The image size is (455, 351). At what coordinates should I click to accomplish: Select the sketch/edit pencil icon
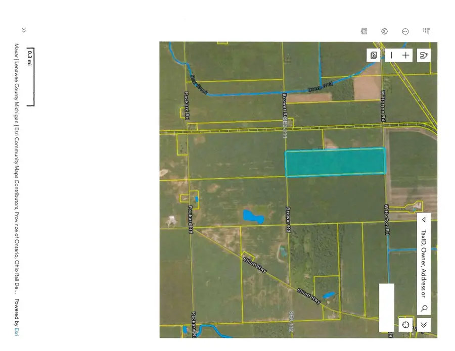(423, 55)
